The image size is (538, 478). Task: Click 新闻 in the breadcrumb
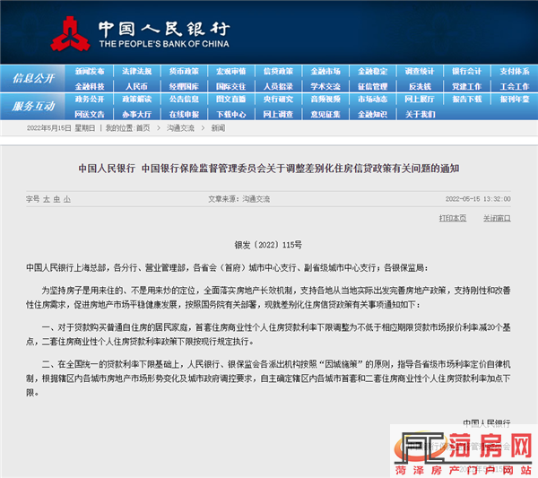click(218, 128)
